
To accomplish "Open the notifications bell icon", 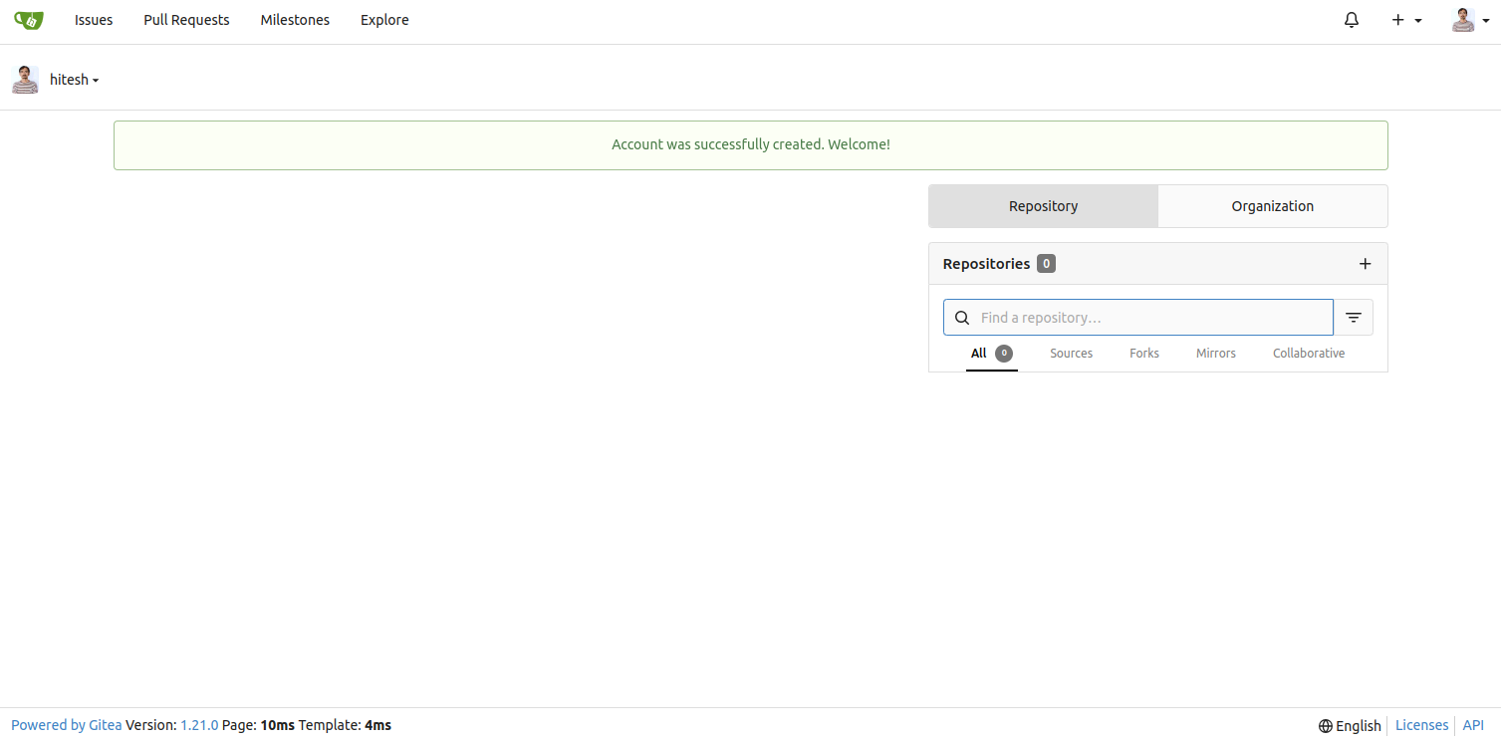I will pos(1352,20).
